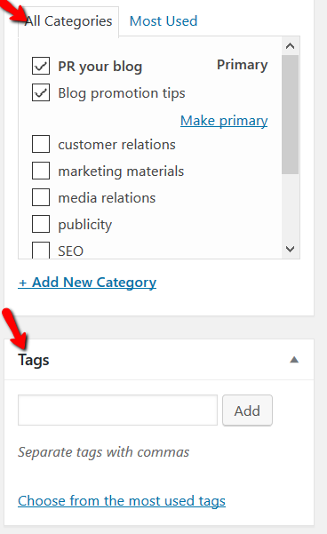This screenshot has height=534, width=327.
Task: Click the Make primary link
Action: coord(224,121)
